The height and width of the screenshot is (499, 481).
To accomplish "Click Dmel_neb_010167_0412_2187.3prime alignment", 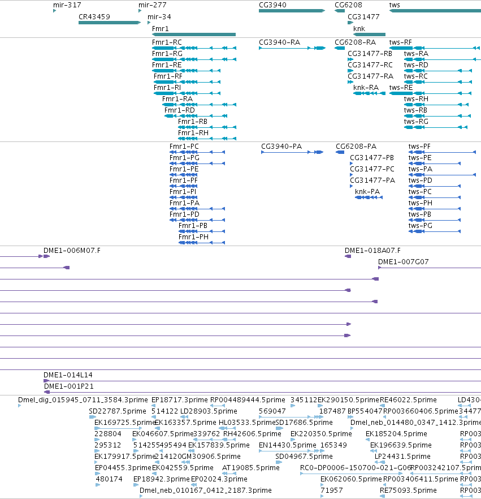I will coord(141,496).
